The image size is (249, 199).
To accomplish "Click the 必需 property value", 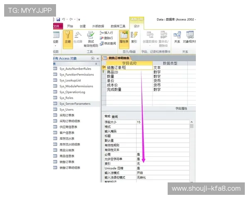I will click(x=163, y=154).
